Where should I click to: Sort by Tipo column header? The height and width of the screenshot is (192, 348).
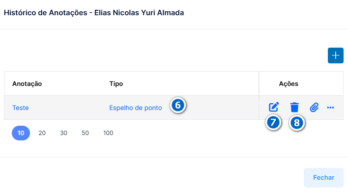coord(116,84)
